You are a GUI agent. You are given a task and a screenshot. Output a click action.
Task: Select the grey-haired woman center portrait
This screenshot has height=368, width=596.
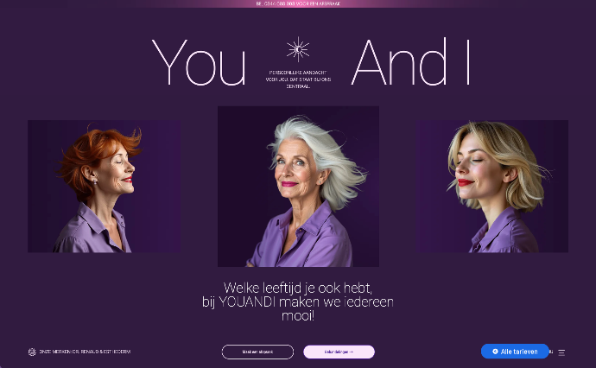click(x=298, y=187)
